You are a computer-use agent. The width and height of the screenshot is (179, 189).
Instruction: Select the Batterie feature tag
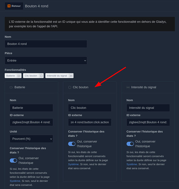13,76
